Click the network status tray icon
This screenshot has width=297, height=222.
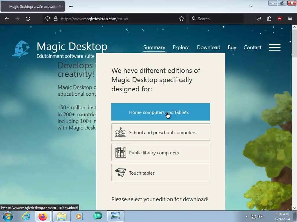(x=253, y=217)
